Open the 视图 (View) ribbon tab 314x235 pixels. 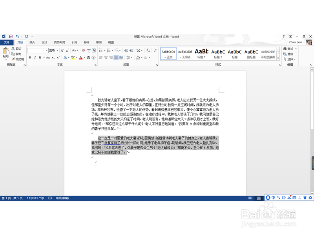tap(110, 42)
